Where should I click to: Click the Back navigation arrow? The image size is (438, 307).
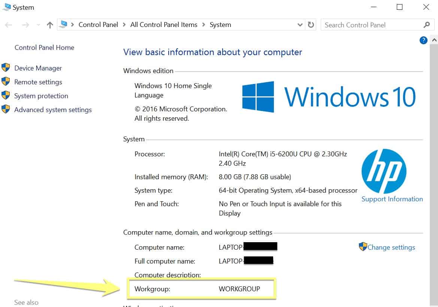(9, 25)
